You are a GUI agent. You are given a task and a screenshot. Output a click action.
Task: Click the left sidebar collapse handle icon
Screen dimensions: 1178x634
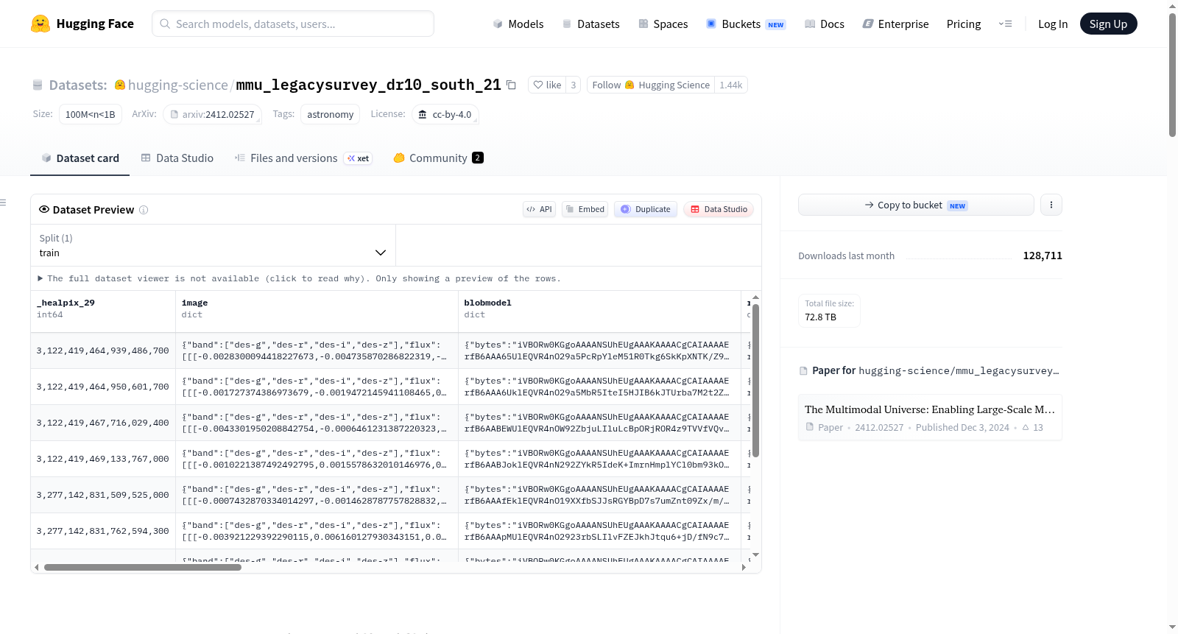coord(3,202)
